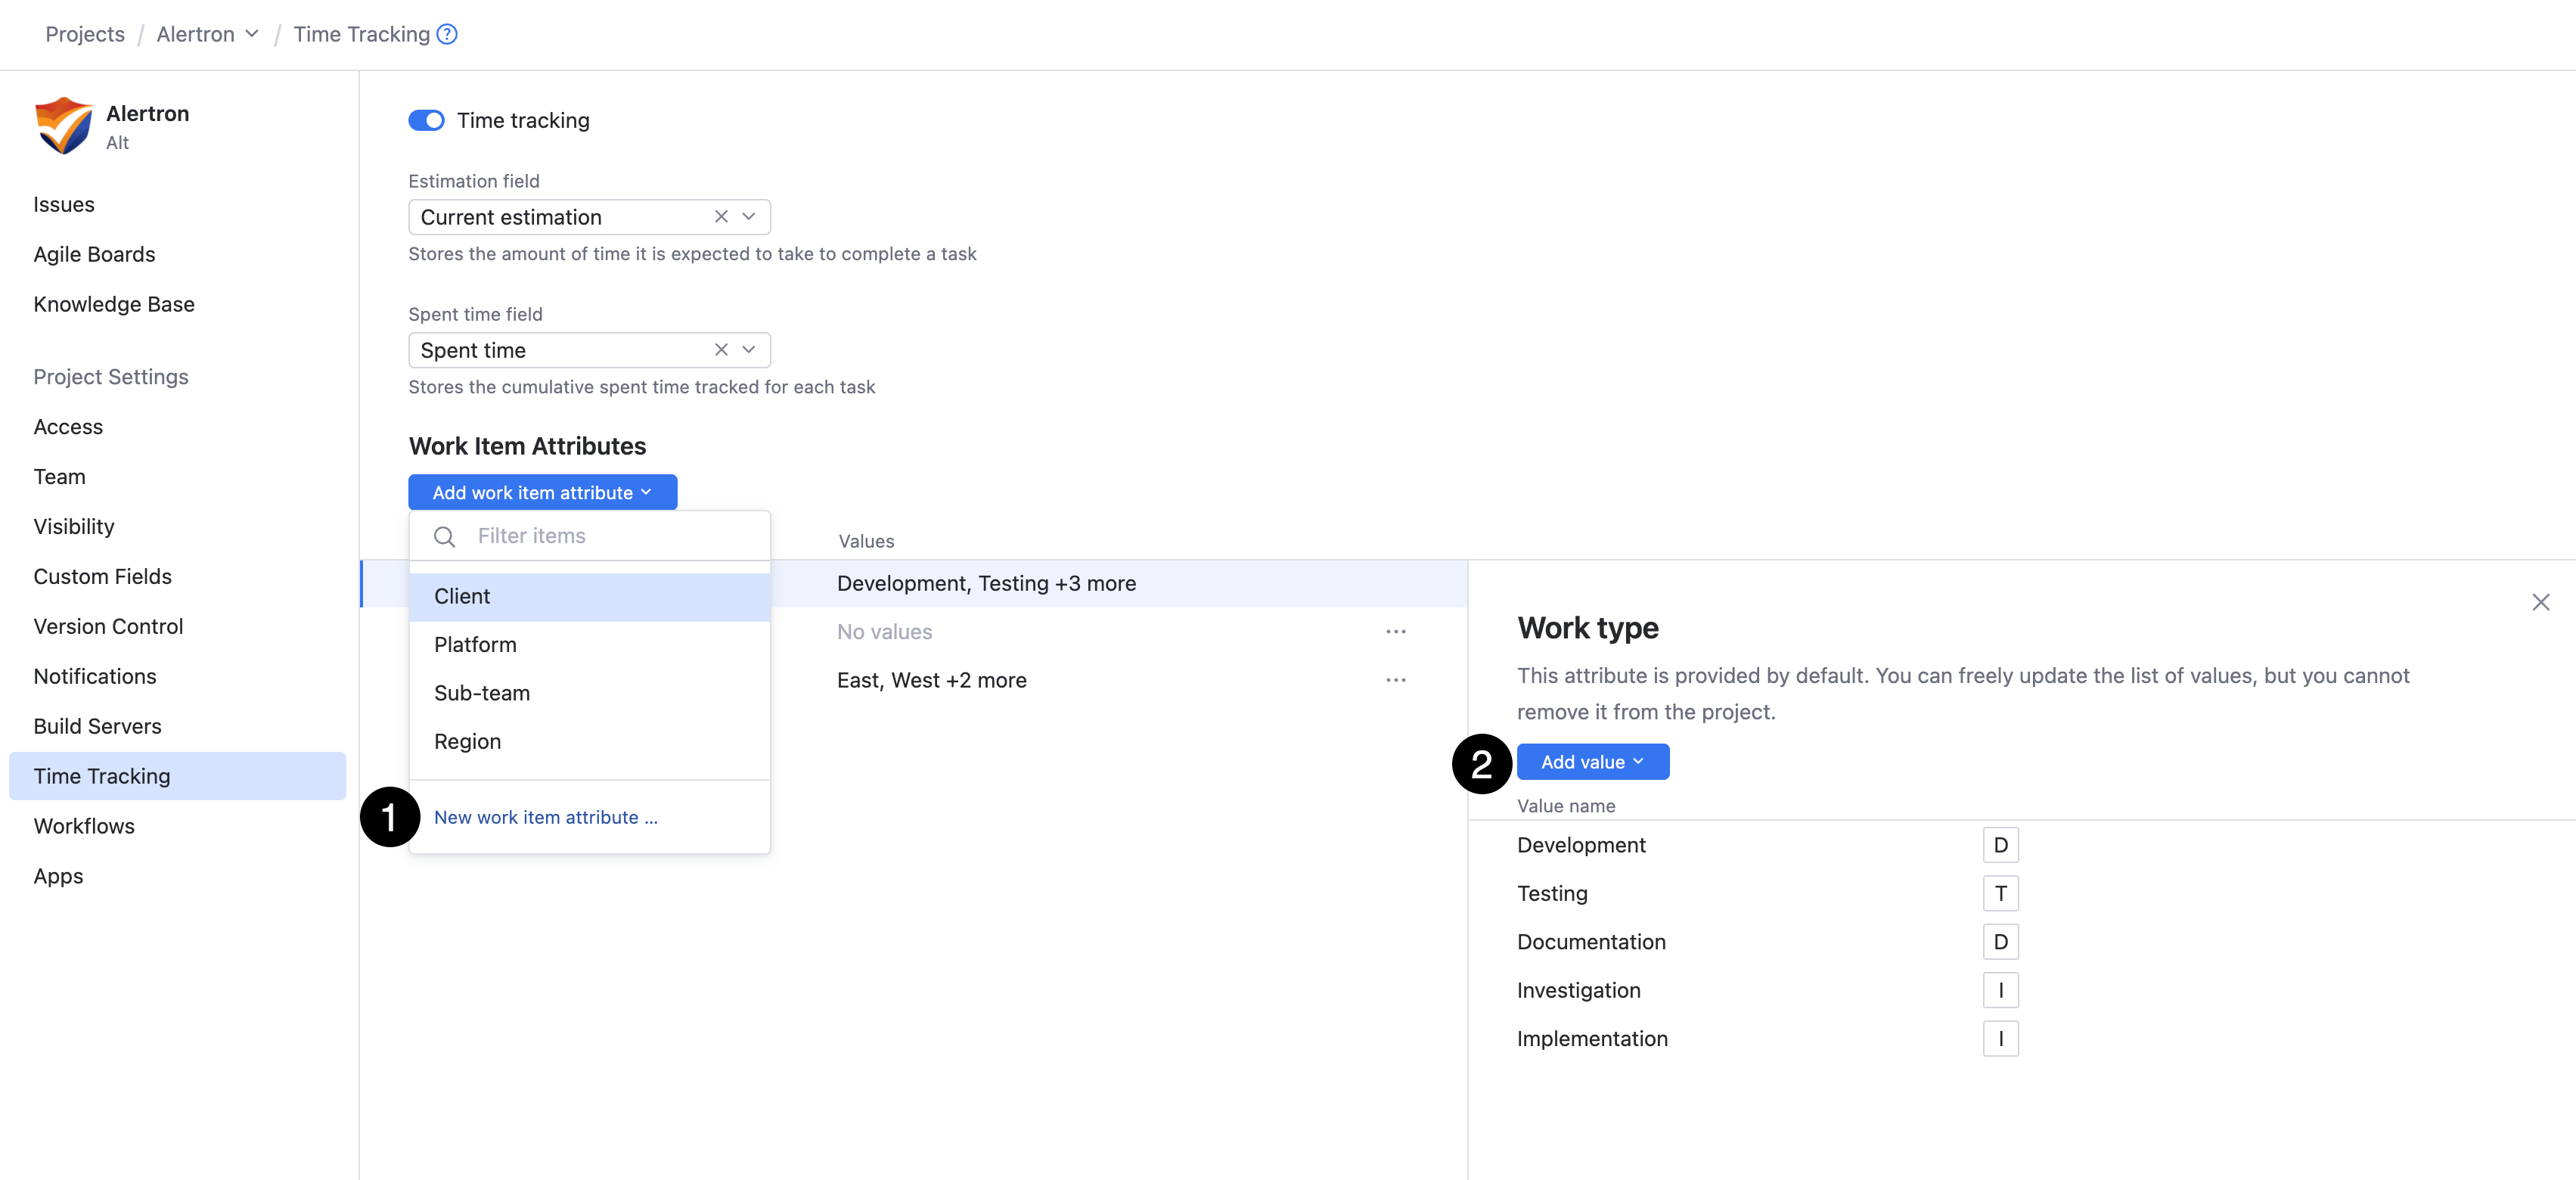Screen dimensions: 2576x1180
Task: Open Custom Fields settings
Action: [102, 576]
